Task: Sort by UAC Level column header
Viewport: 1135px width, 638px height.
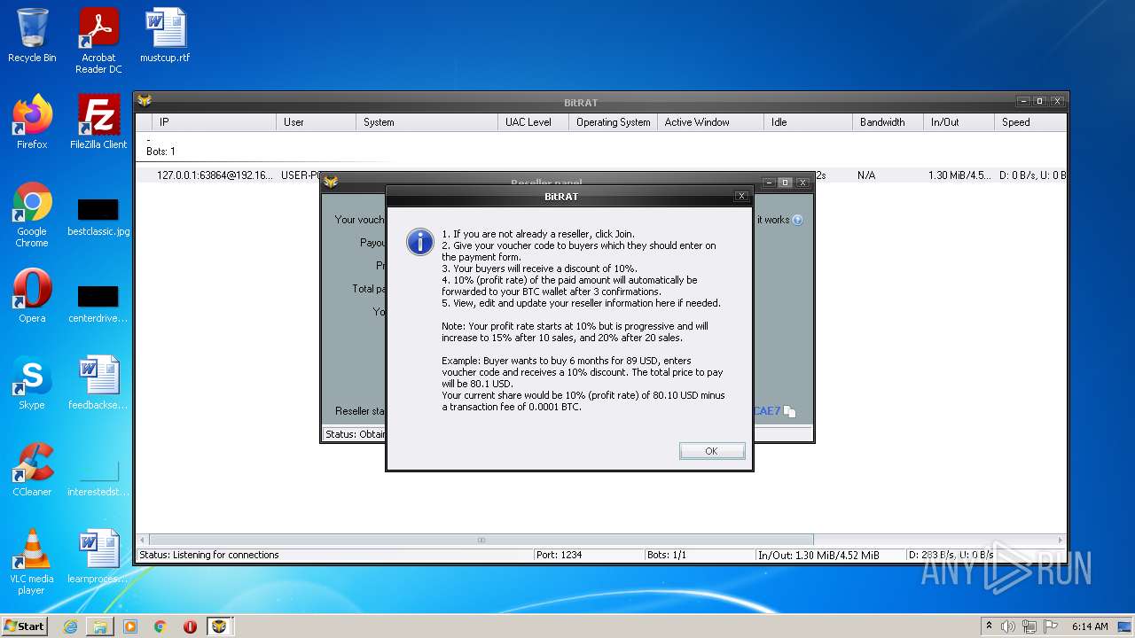Action: (533, 122)
